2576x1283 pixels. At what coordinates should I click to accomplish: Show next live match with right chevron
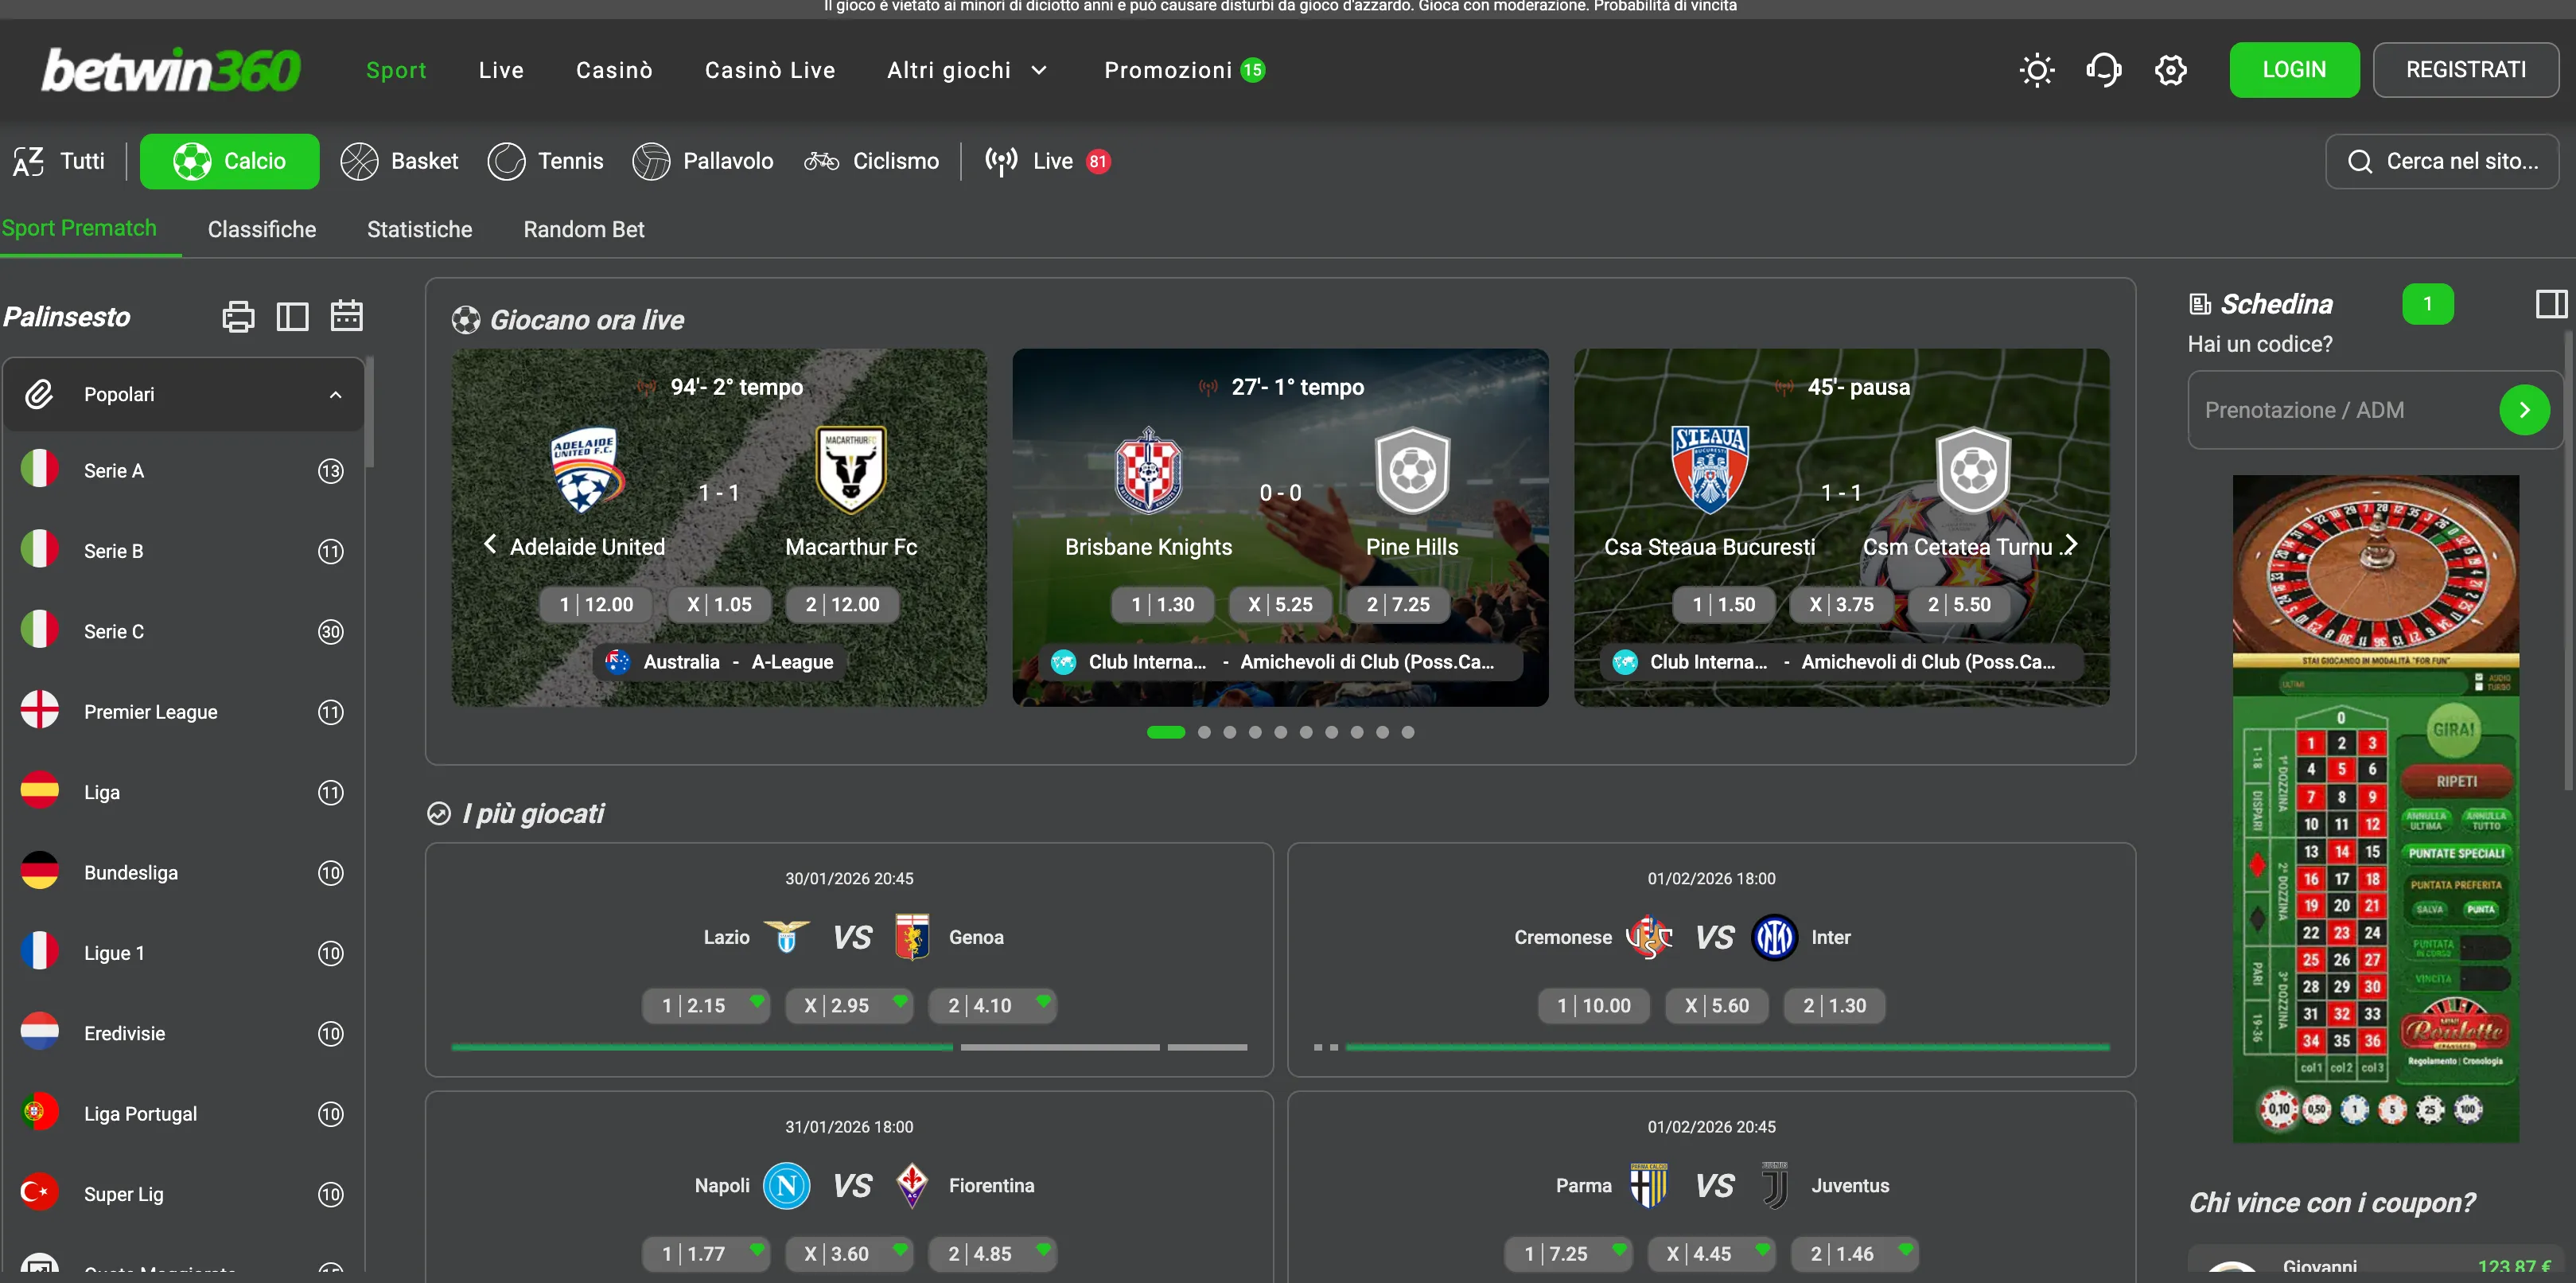2070,544
